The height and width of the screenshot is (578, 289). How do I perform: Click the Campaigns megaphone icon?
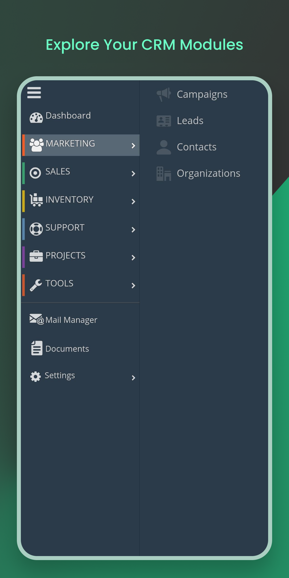(x=164, y=94)
